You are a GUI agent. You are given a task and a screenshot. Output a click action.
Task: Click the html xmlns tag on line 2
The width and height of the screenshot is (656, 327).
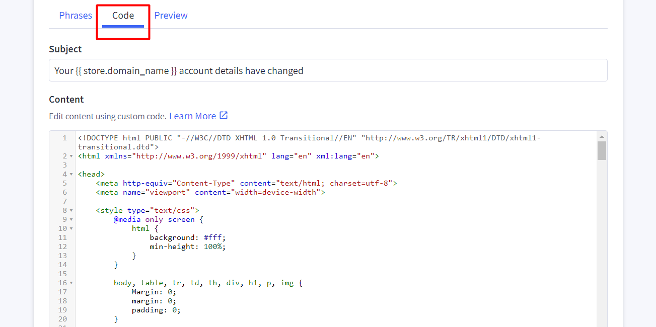(x=228, y=156)
